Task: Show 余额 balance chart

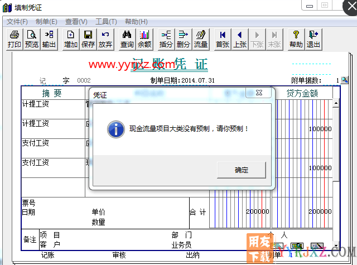Action: 144,39
